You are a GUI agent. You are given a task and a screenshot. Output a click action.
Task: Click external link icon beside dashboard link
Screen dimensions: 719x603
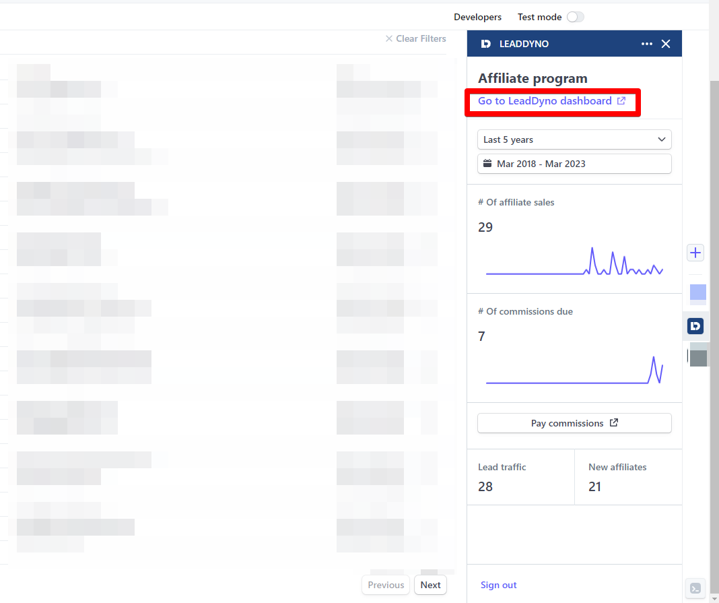coord(621,101)
